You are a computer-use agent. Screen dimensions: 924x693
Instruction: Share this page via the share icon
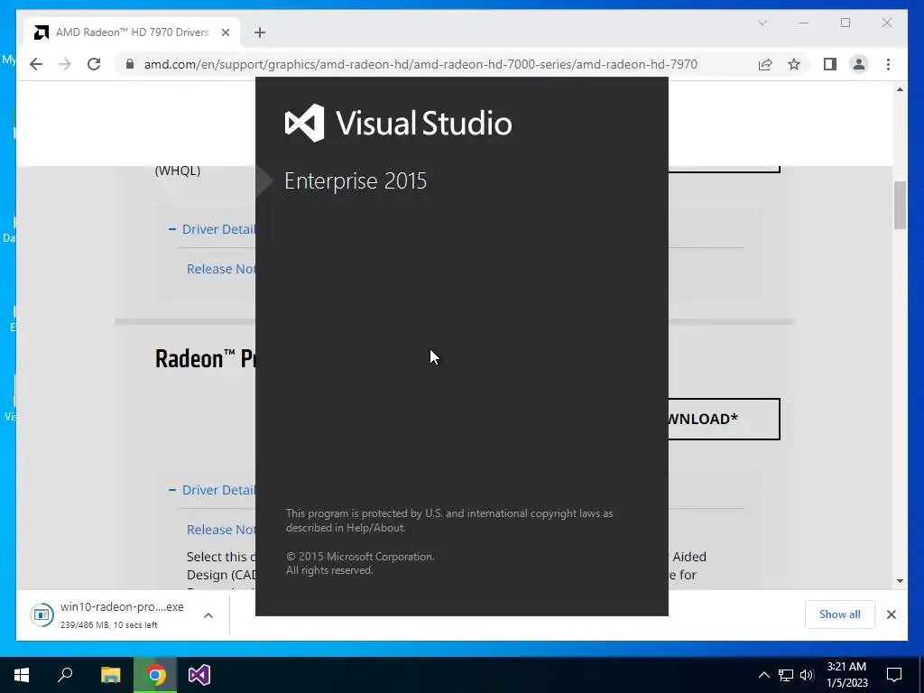pyautogui.click(x=765, y=64)
